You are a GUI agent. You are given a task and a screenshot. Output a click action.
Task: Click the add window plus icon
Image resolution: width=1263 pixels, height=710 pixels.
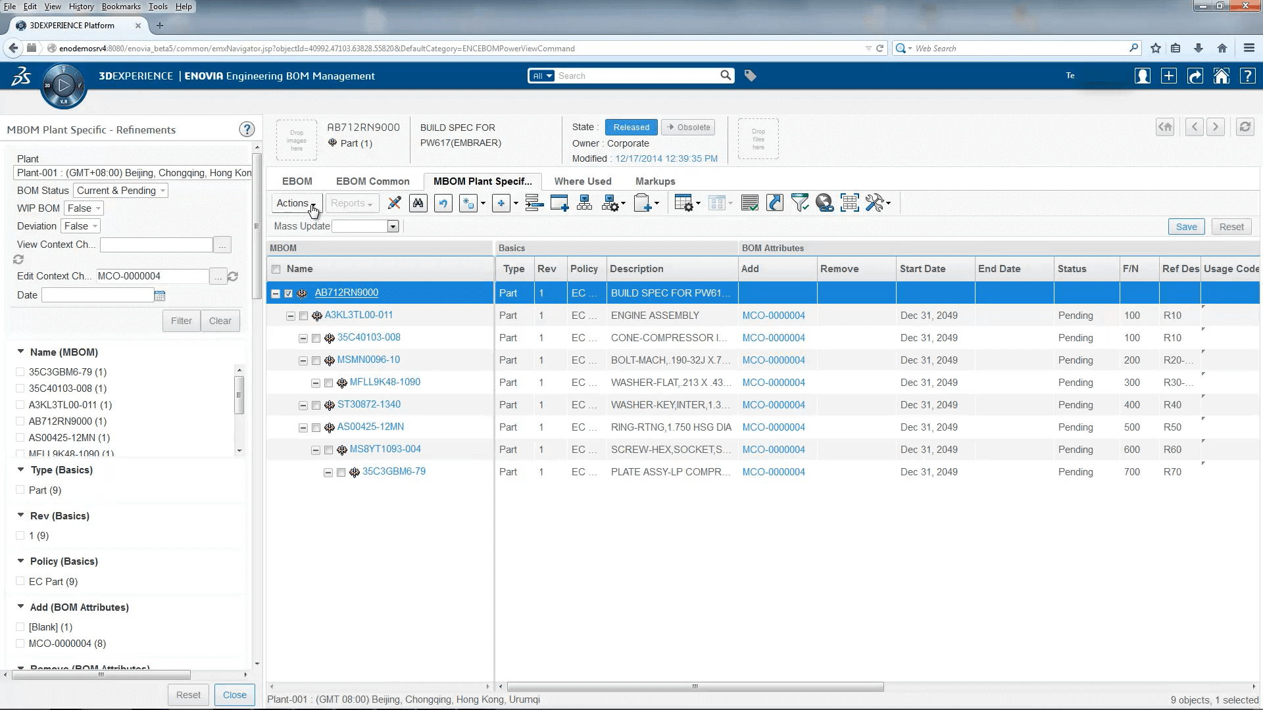tap(559, 203)
